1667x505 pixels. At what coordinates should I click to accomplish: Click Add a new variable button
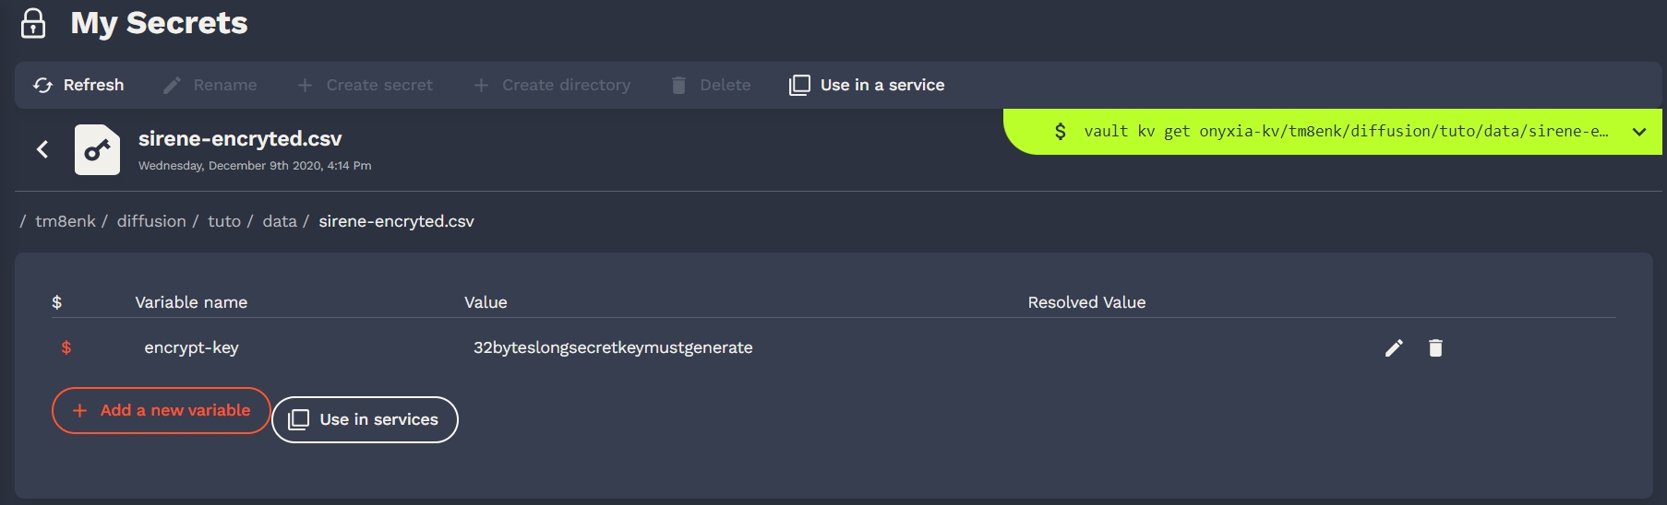point(161,410)
